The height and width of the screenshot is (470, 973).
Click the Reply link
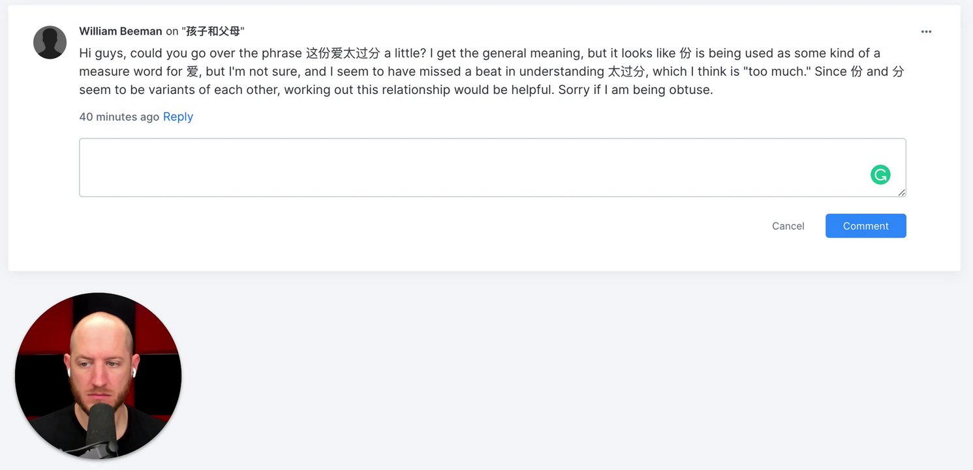pyautogui.click(x=178, y=117)
